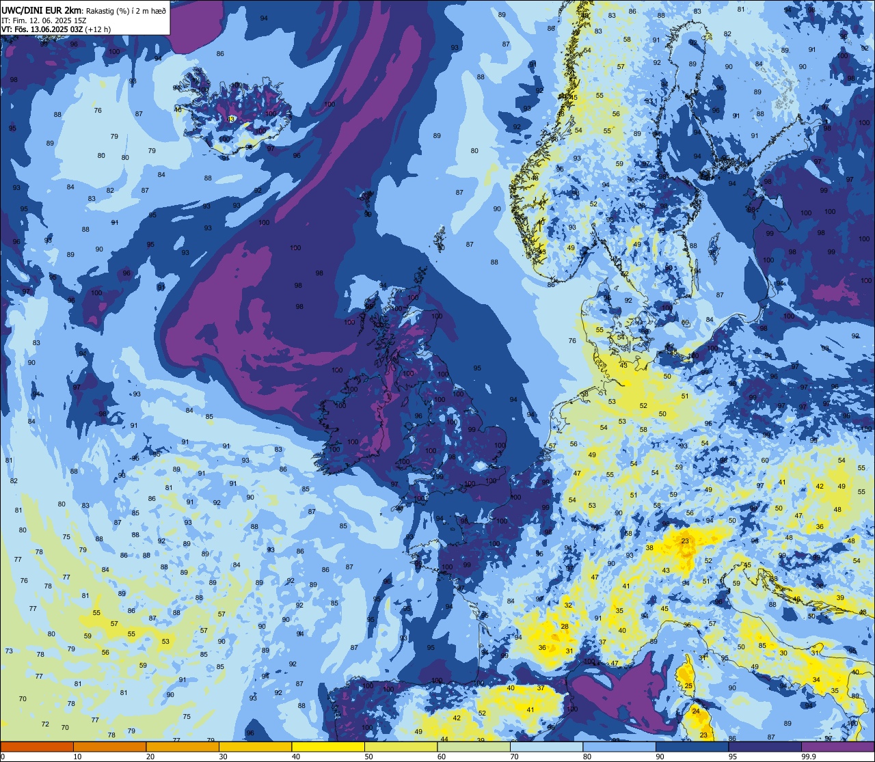875x762 pixels.
Task: Click the purple above-99.9 legend swatch
Action: click(x=837, y=747)
